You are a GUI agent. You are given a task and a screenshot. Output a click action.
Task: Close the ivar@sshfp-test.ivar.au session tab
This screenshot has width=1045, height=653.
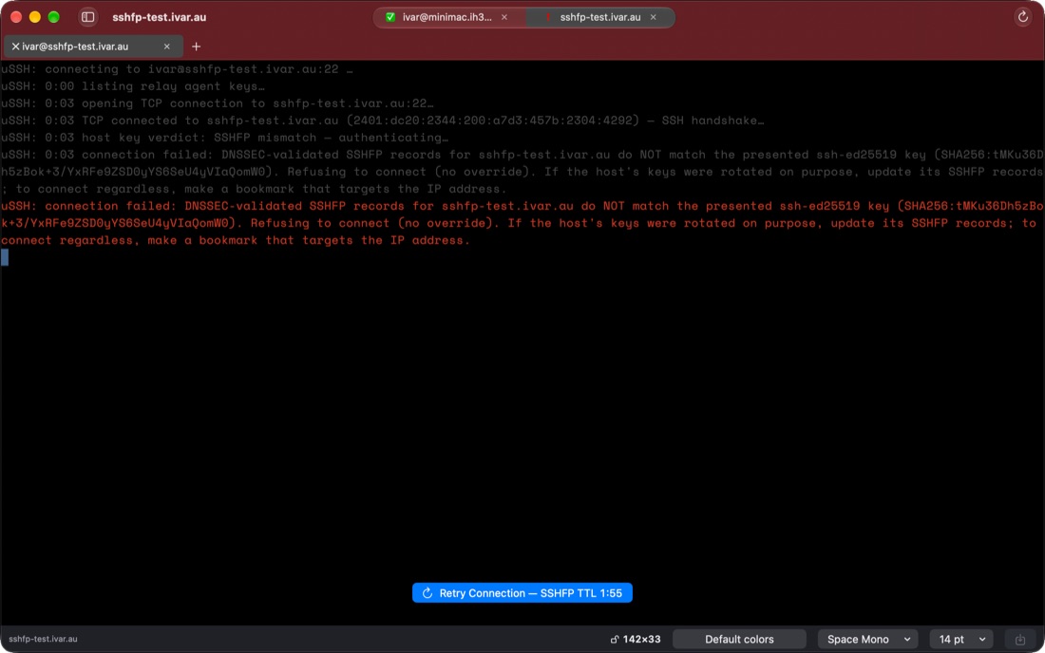point(166,47)
